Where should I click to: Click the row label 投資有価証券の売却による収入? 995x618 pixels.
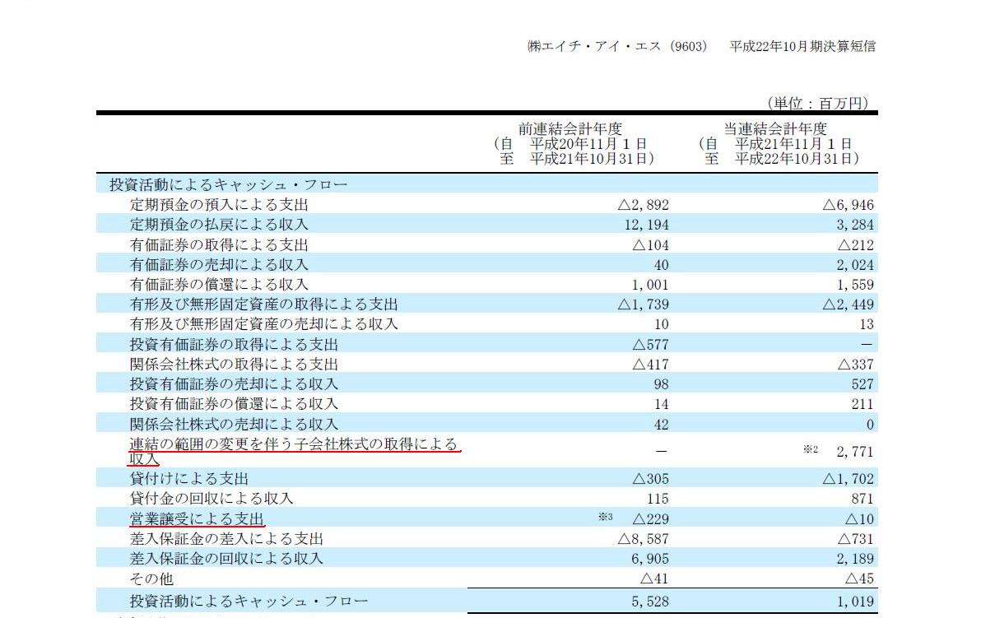pyautogui.click(x=234, y=384)
